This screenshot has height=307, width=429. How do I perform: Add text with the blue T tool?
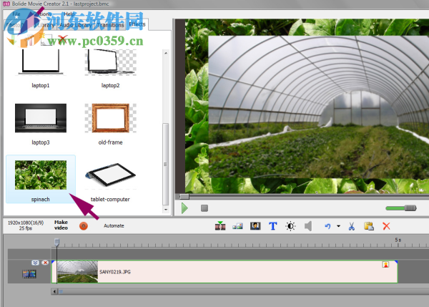[x=273, y=226]
